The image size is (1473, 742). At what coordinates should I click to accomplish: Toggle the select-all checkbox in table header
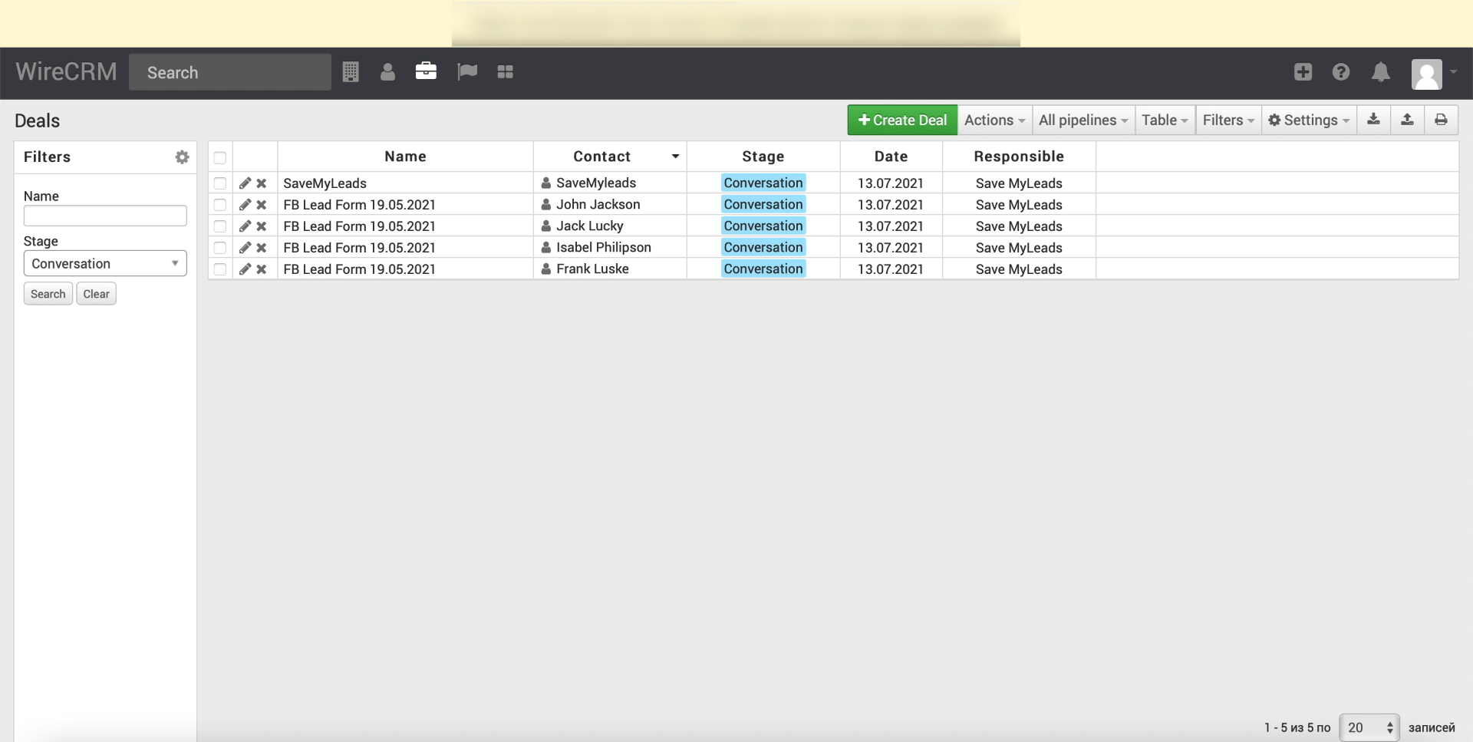point(220,158)
